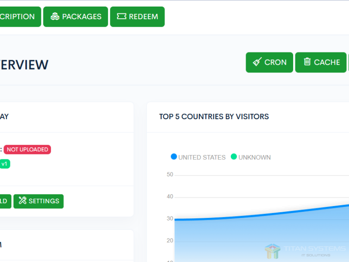Clear the Cache with its button
Screen dimensions: 349x262
(x=321, y=62)
